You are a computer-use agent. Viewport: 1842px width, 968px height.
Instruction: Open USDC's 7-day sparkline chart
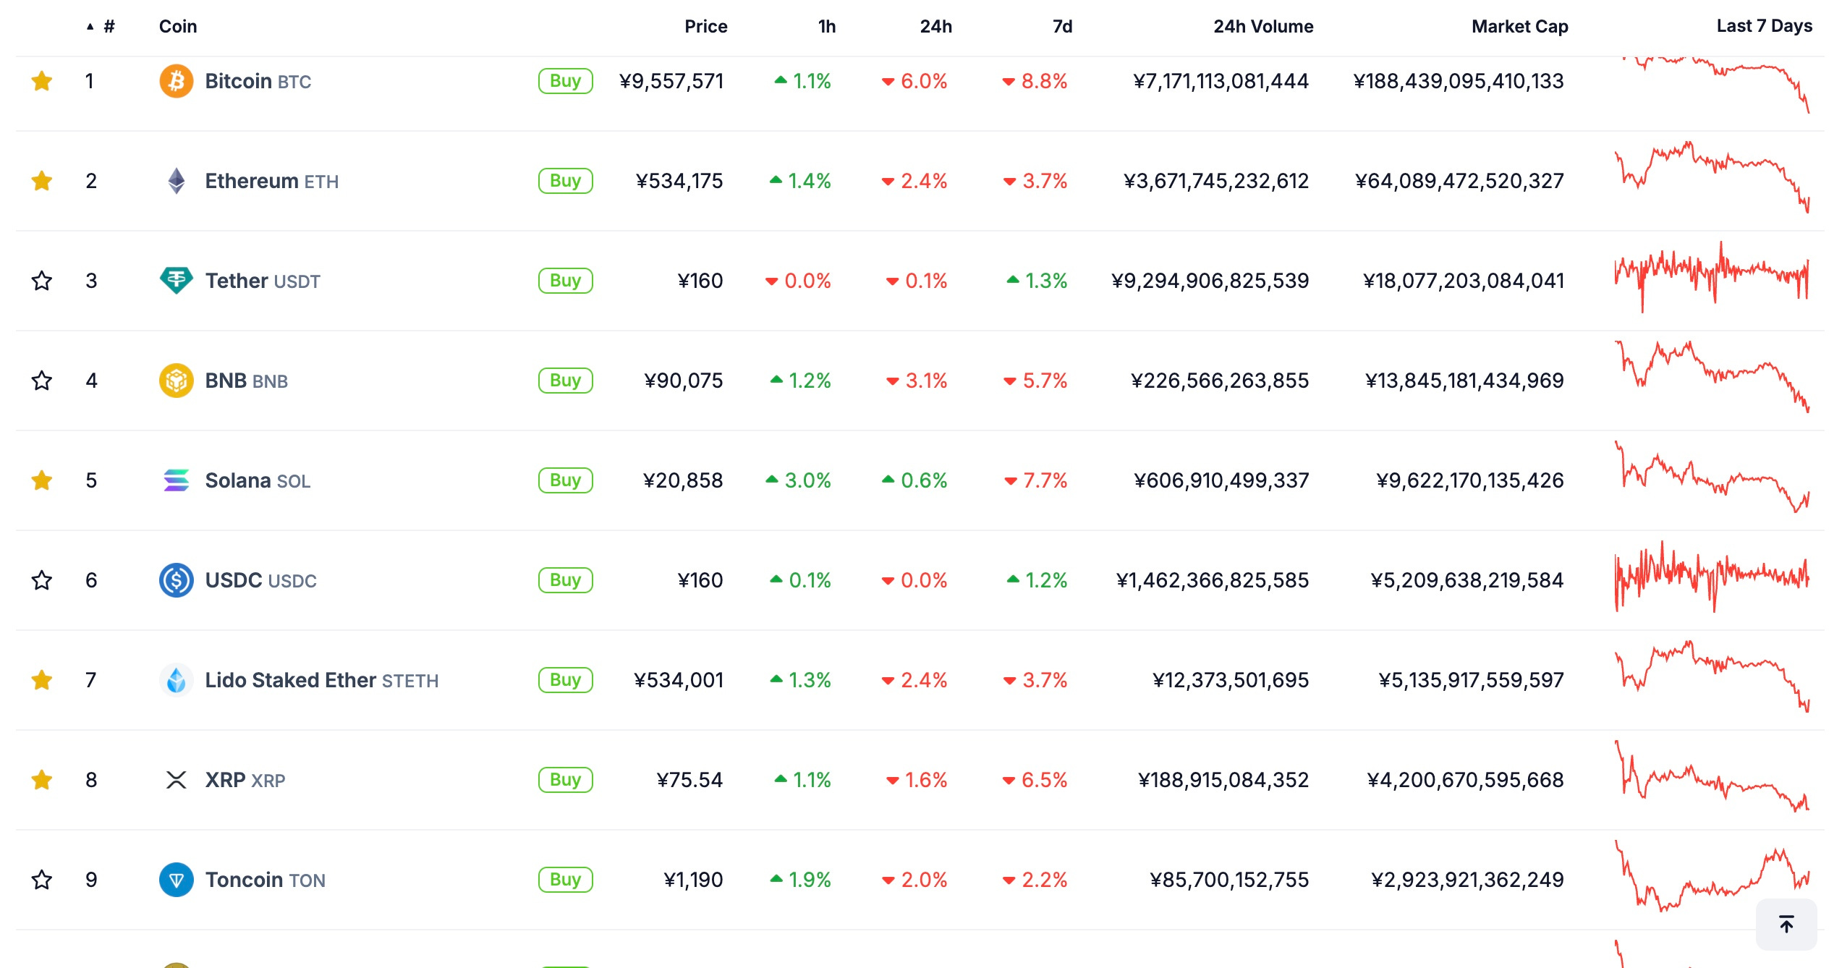coord(1712,577)
